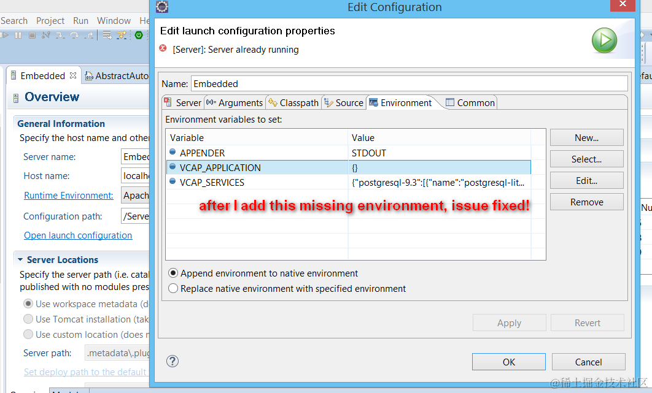The image size is (652, 393).
Task: Click the Host name input field
Action: click(x=135, y=176)
